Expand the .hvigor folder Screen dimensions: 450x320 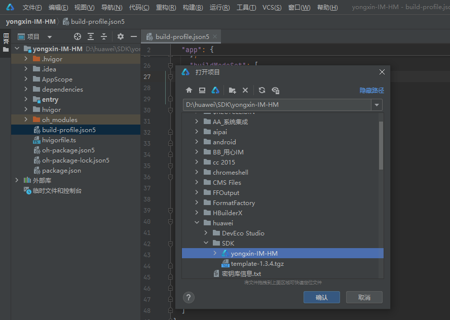(x=26, y=59)
